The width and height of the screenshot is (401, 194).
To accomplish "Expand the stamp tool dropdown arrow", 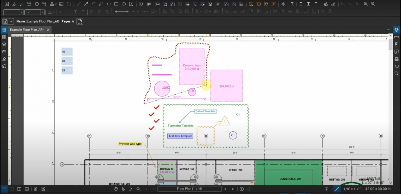I will coord(55,4).
